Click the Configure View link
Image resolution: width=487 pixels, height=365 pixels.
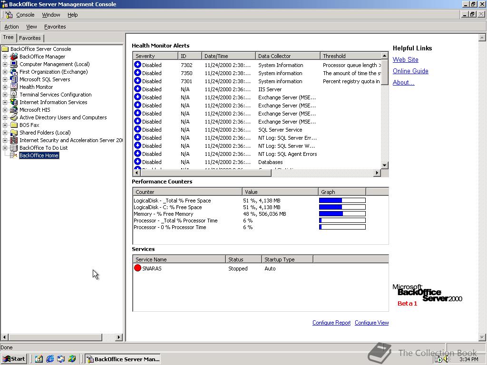(x=371, y=323)
